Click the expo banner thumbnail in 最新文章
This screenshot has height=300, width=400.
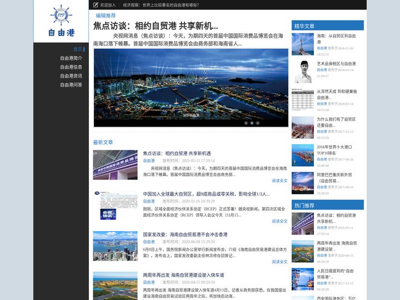[x=116, y=165]
